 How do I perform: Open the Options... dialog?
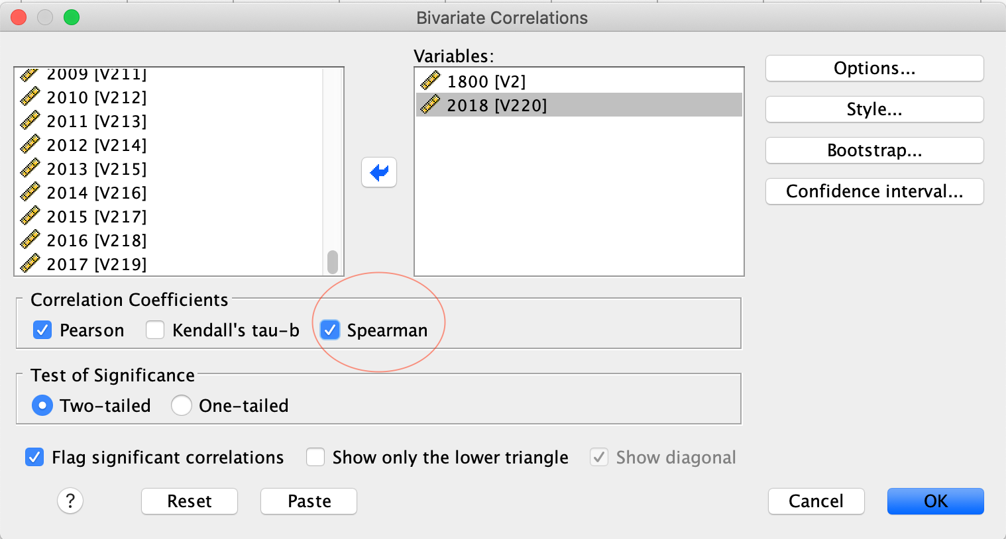pyautogui.click(x=874, y=68)
